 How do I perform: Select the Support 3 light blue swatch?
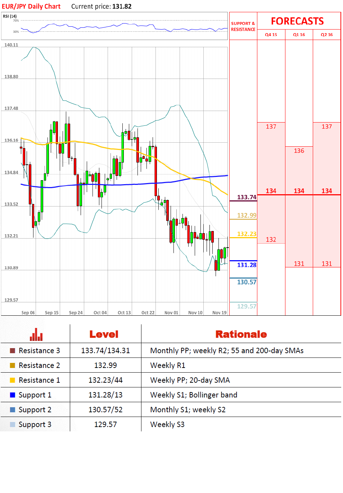(x=13, y=425)
